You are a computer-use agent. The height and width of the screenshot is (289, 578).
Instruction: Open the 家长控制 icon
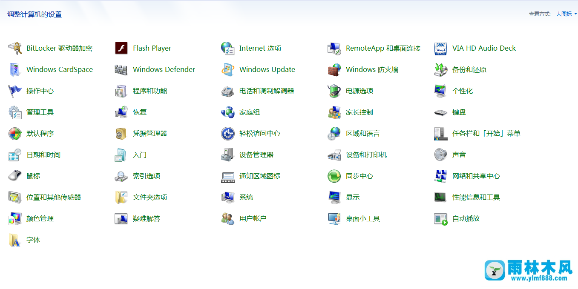pyautogui.click(x=334, y=112)
